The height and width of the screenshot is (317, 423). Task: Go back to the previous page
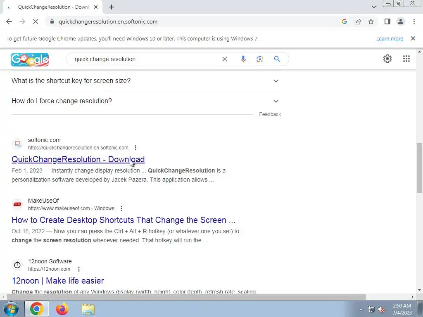(x=9, y=21)
